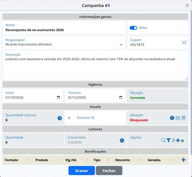Search readers with the magnifier icon

pyautogui.click(x=163, y=140)
